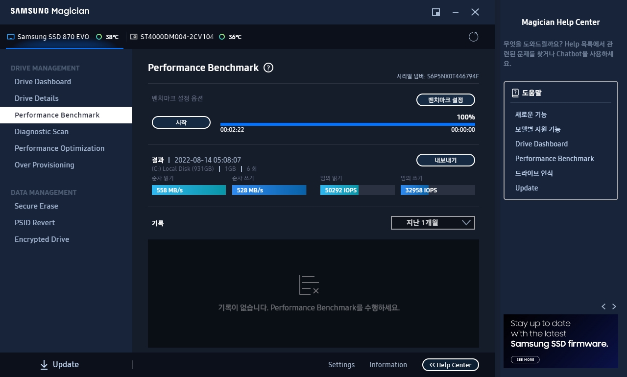Open Drive Dashboard help topic in Help Center

541,144
